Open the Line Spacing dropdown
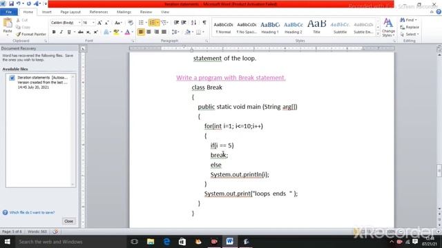The height and width of the screenshot is (248, 442). pyautogui.click(x=175, y=32)
